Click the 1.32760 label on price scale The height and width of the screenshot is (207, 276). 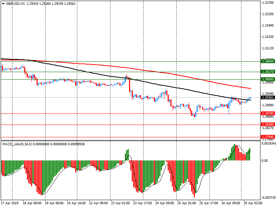tap(268, 3)
